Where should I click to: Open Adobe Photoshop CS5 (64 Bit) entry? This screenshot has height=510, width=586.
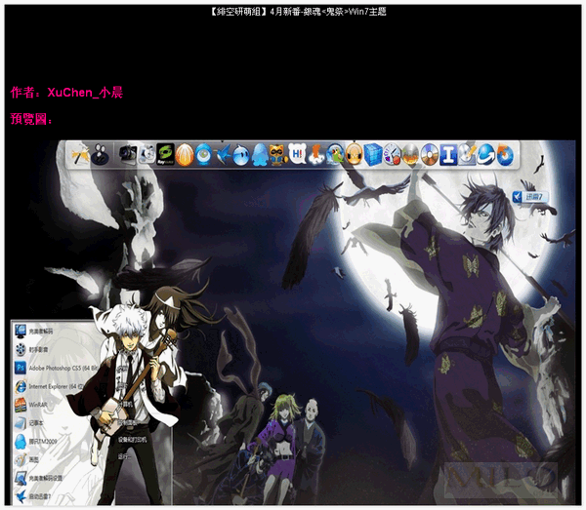point(57,368)
